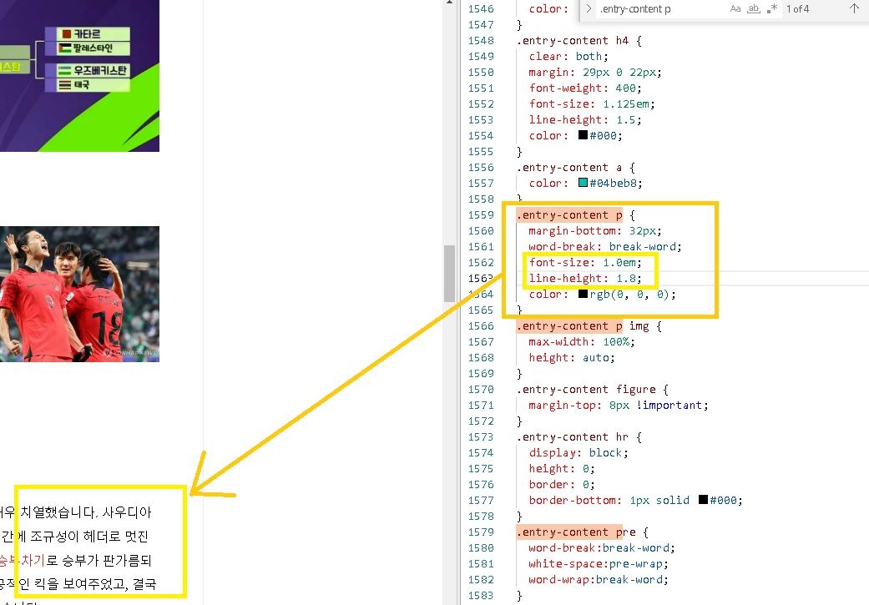Image resolution: width=869 pixels, height=605 pixels.
Task: Click 'white-space:pre-wrap;' line
Action: point(599,563)
